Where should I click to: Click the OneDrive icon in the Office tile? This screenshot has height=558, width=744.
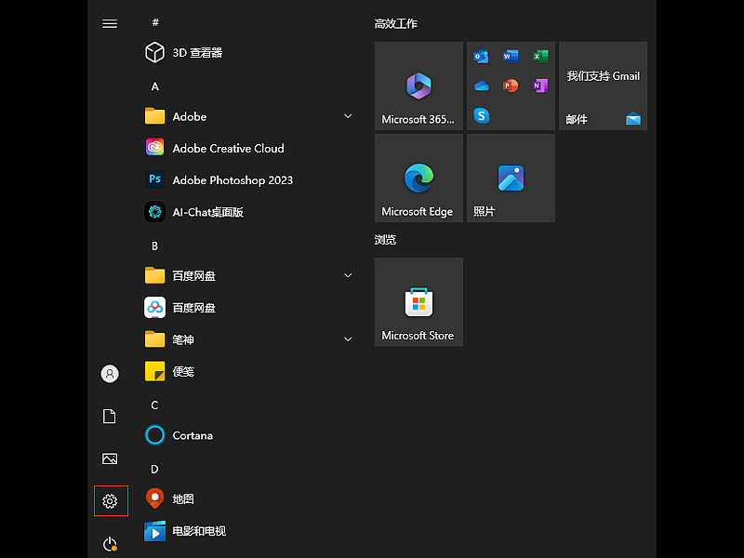(x=482, y=86)
